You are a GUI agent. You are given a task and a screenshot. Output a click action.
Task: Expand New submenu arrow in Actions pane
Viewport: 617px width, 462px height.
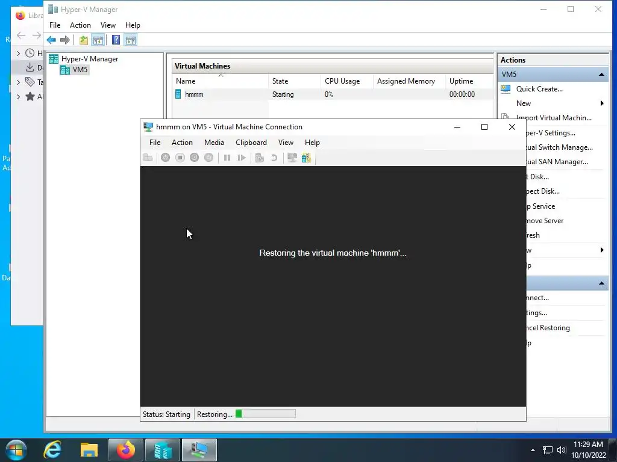tap(602, 103)
